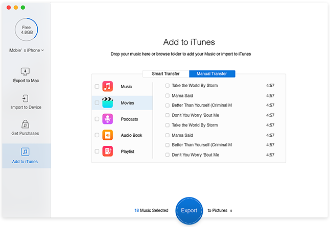Check the first Don't You Worry 'Bout Me

tap(168, 115)
